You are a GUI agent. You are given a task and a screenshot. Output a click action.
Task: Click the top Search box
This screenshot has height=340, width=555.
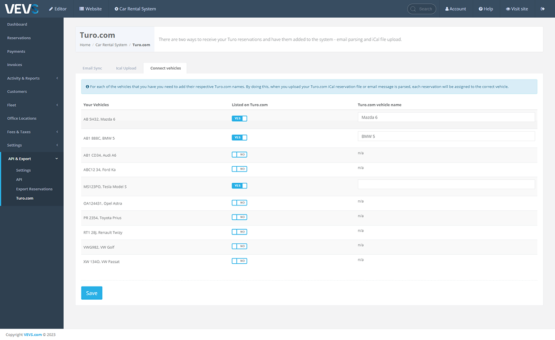point(422,9)
